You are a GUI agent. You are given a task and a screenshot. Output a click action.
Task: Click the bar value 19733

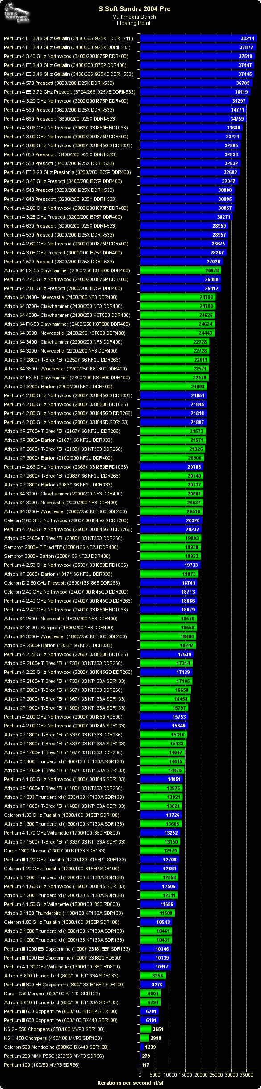[191, 565]
